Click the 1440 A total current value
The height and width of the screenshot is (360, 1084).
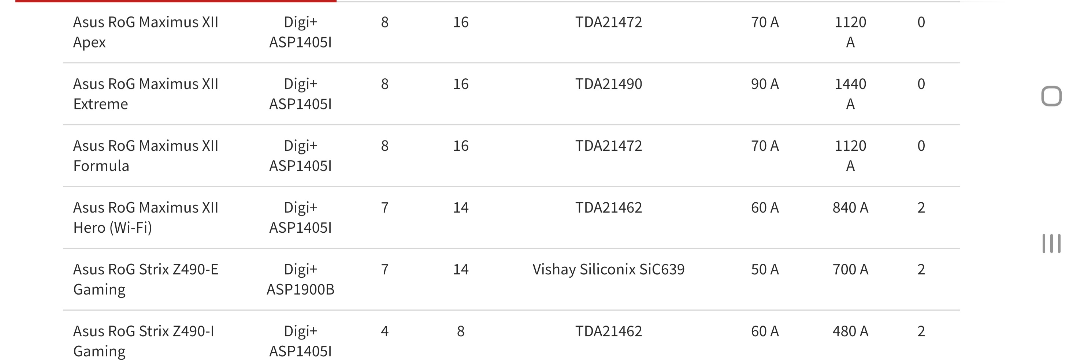pos(850,94)
